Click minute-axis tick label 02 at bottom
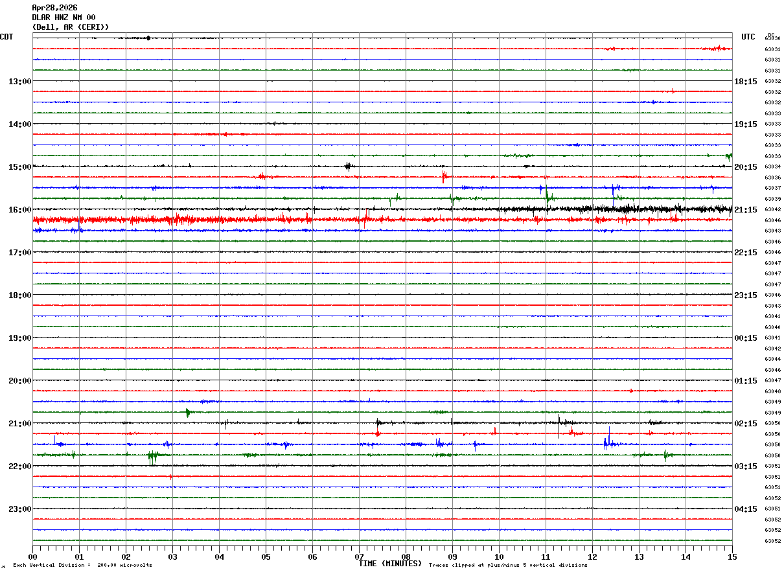 tap(126, 557)
